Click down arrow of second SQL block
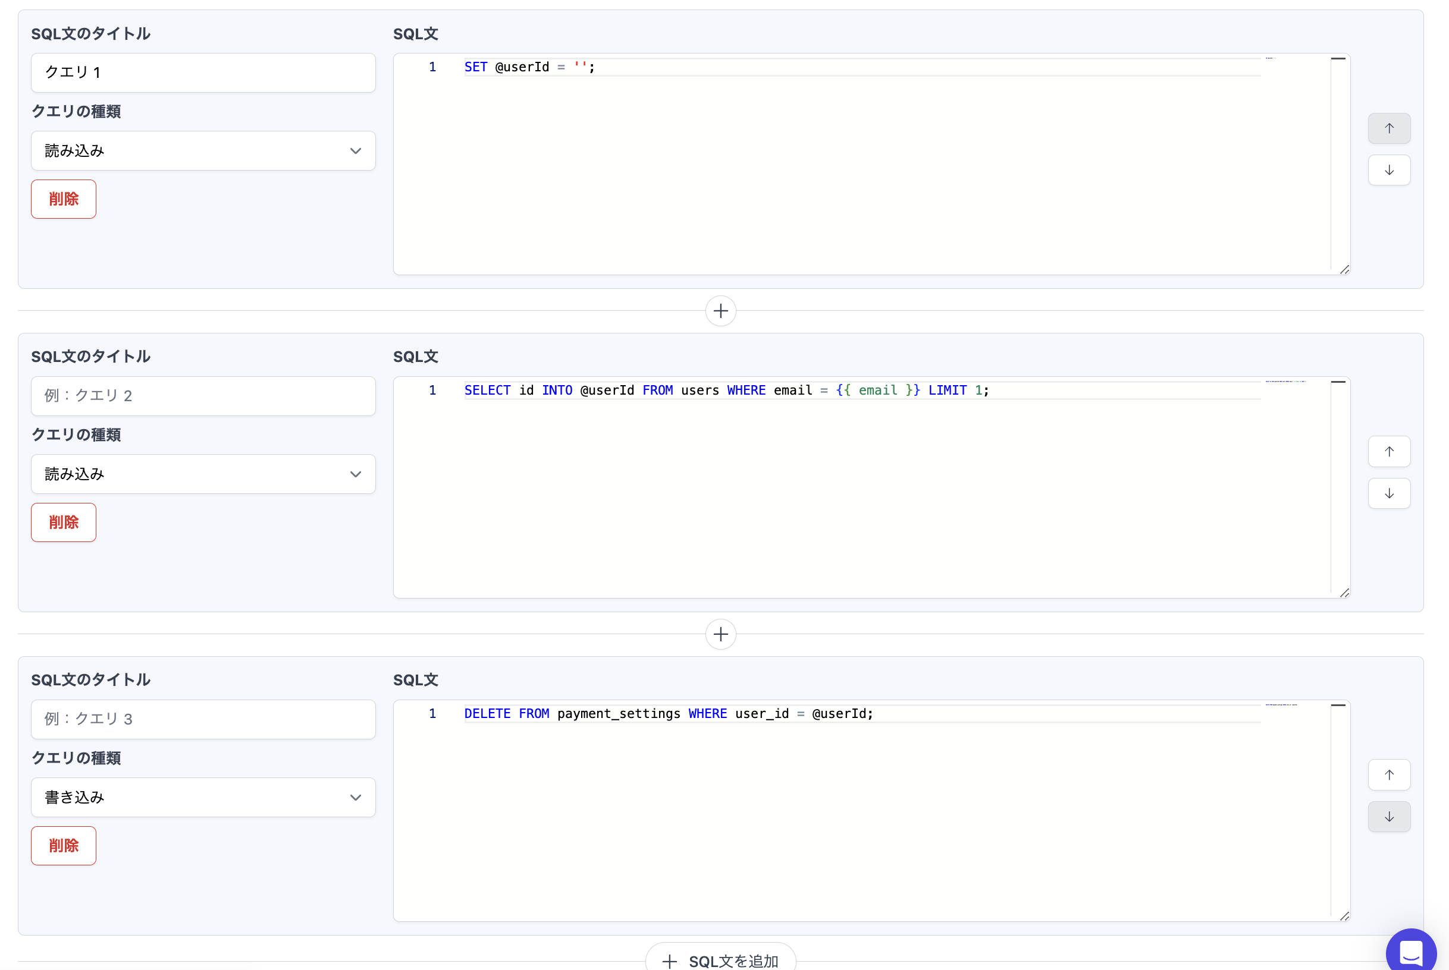1449x970 pixels. [x=1388, y=494]
